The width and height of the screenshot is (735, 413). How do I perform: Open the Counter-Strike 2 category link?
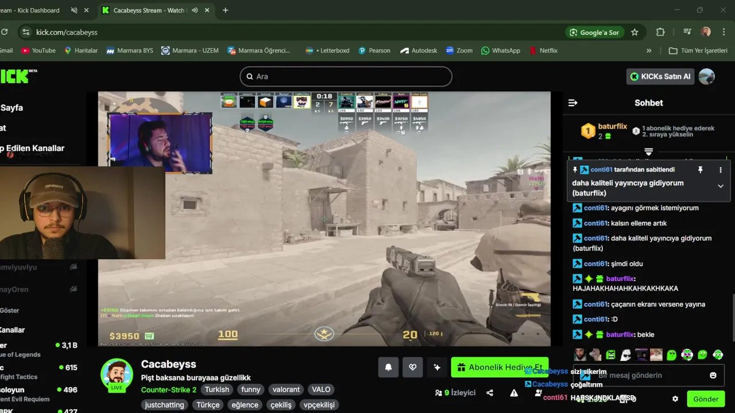[169, 389]
